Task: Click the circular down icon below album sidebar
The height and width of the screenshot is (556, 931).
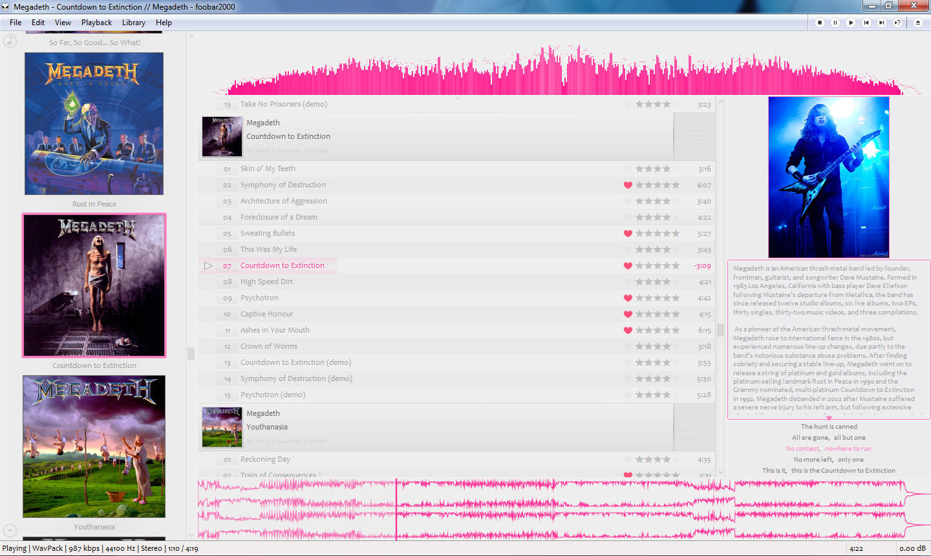Action: pos(10,531)
